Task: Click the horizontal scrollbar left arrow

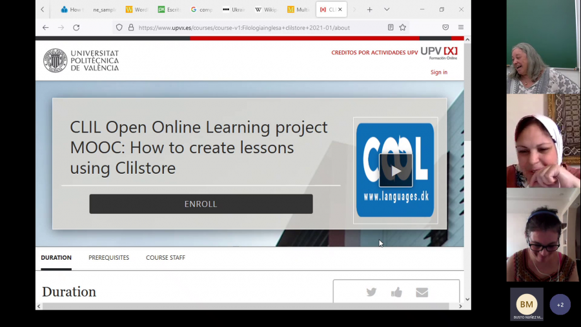Action: (39, 306)
